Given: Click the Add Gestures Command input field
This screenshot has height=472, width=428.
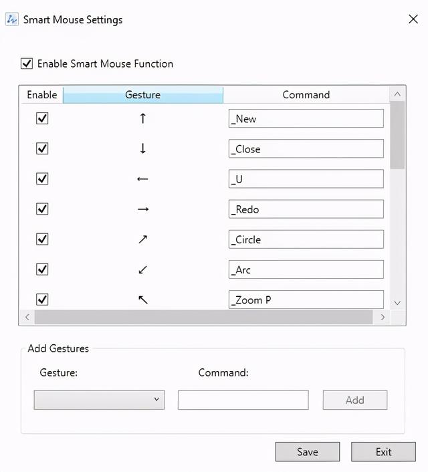Looking at the screenshot, I should 243,400.
